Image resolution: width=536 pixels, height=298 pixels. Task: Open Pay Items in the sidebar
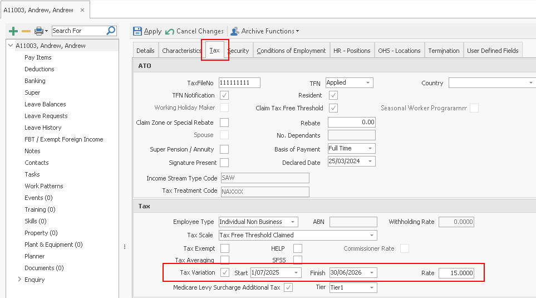click(x=38, y=57)
